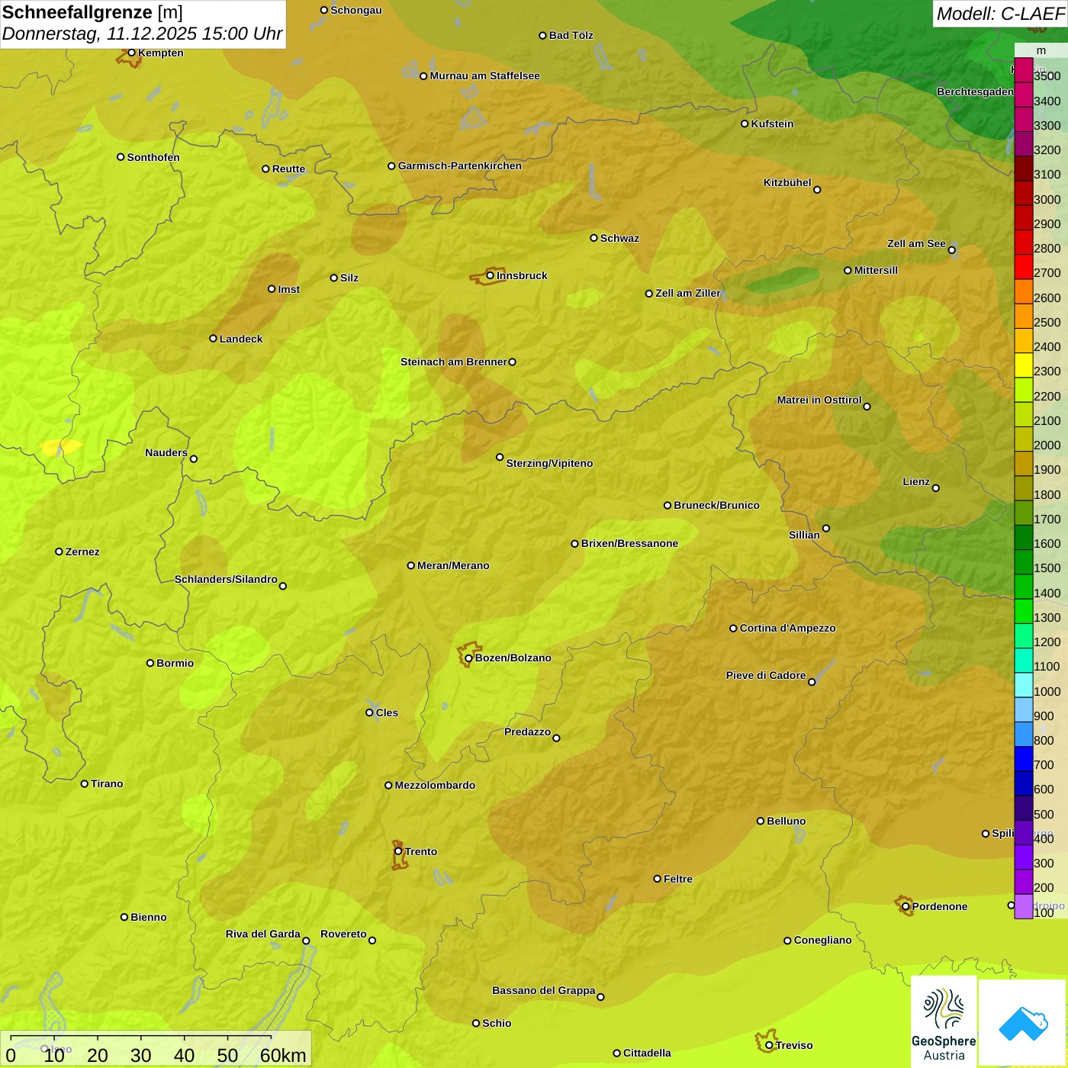Click the Steinach am Brenner label
Screen dimensions: 1068x1068
pos(454,362)
